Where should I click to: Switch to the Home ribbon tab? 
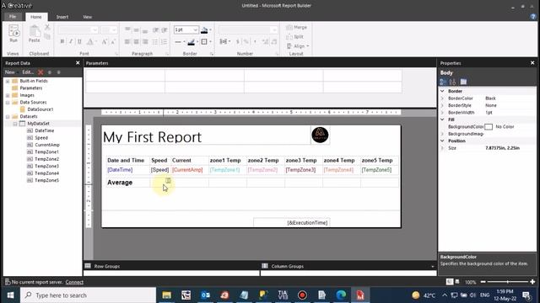tap(35, 17)
